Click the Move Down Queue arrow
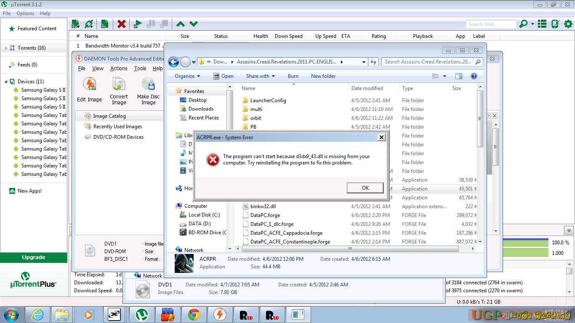 [x=194, y=24]
